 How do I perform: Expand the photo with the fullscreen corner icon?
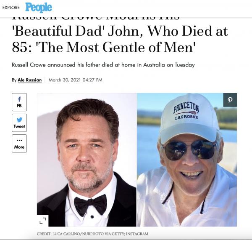tap(43, 221)
